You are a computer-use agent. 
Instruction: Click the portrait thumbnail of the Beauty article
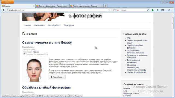pyautogui.click(x=34, y=70)
